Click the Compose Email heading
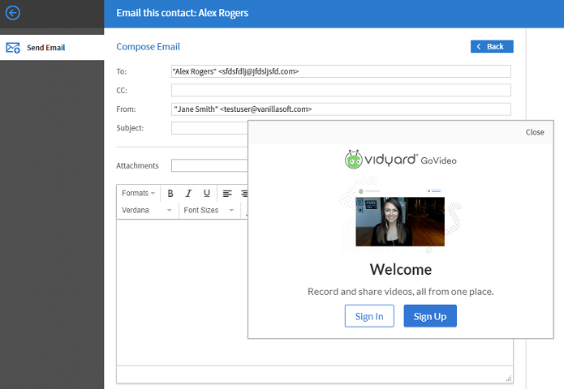 [148, 47]
